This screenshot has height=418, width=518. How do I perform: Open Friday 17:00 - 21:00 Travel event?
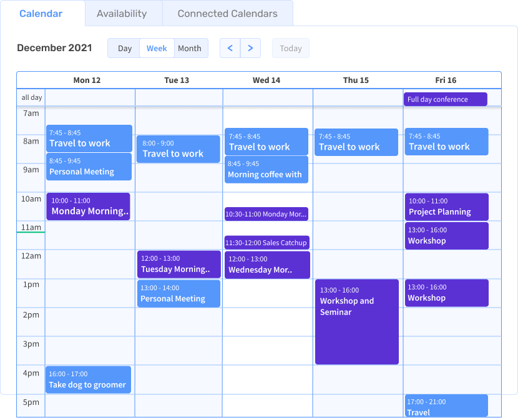coord(446,406)
